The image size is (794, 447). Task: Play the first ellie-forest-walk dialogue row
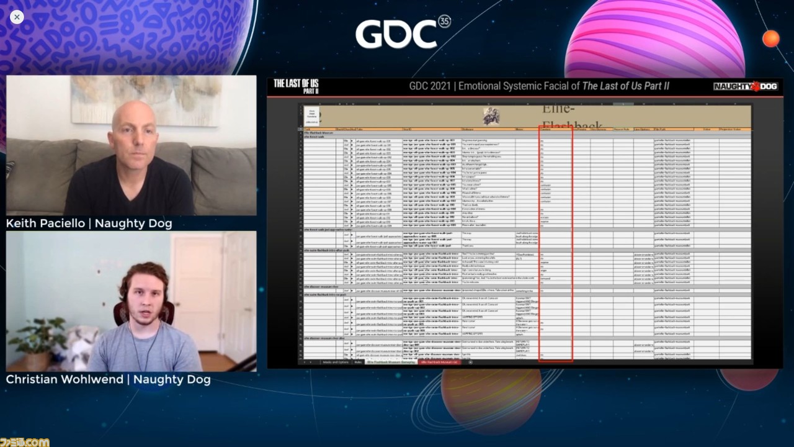tap(352, 141)
